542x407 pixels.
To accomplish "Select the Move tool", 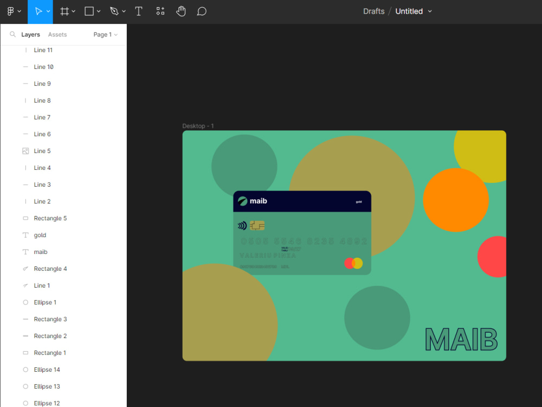I will coord(40,11).
